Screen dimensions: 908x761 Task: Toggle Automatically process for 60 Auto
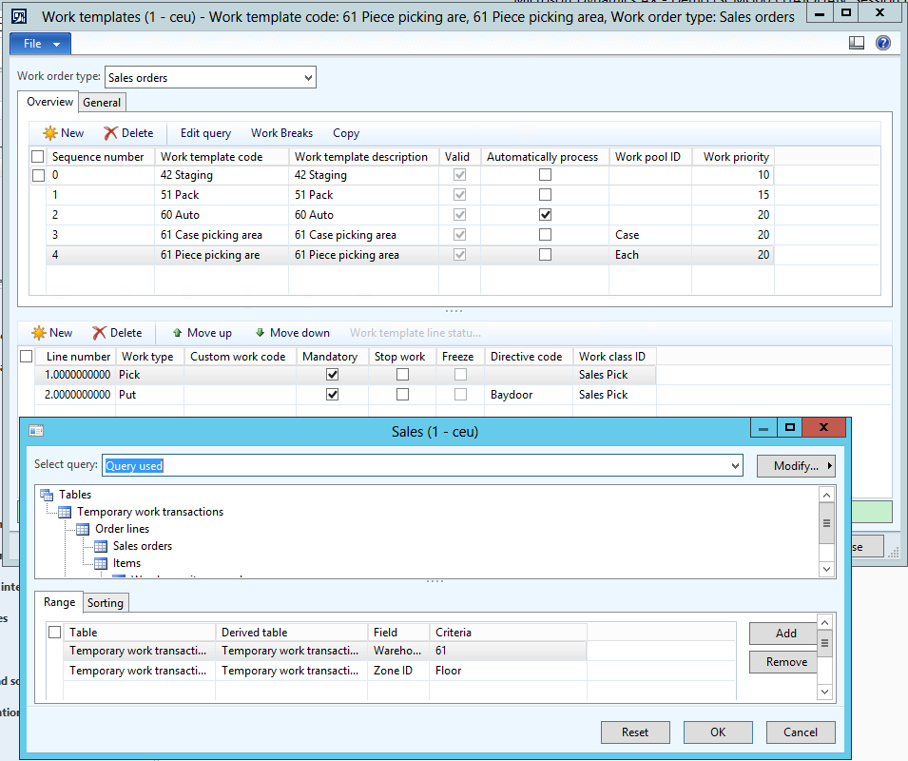pyautogui.click(x=545, y=215)
